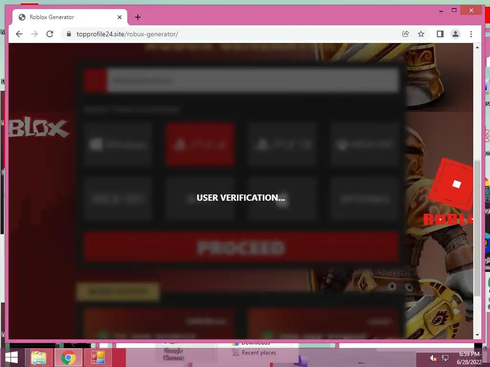This screenshot has width=490, height=367.
Task: Click the blurred username input field
Action: [x=253, y=80]
